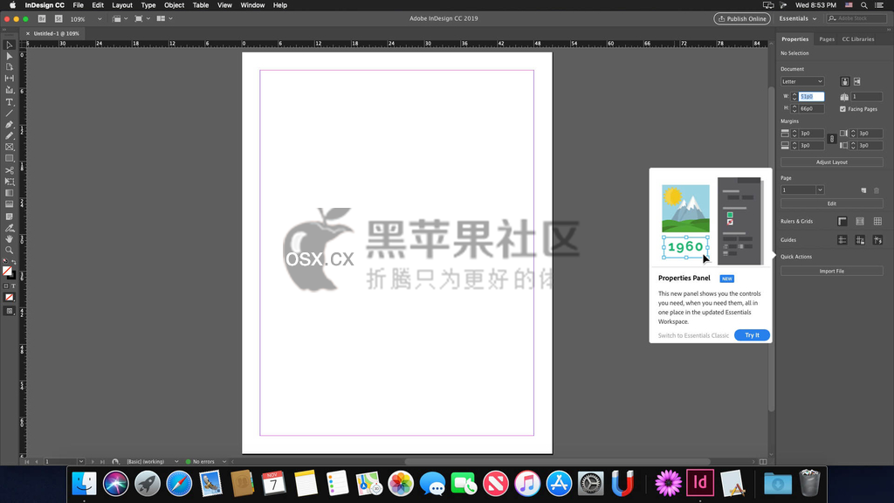894x503 pixels.
Task: Select the Selection tool arrow
Action: 9,45
